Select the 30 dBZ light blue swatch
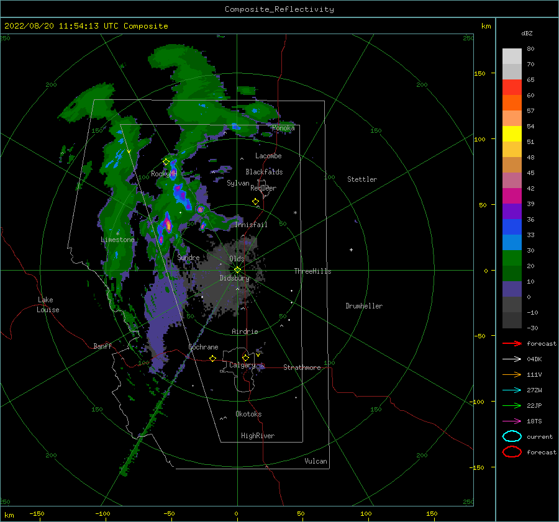This screenshot has height=522, width=559. click(512, 242)
